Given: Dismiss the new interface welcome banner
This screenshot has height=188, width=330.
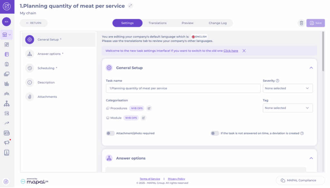Looking at the screenshot, I should [x=244, y=51].
